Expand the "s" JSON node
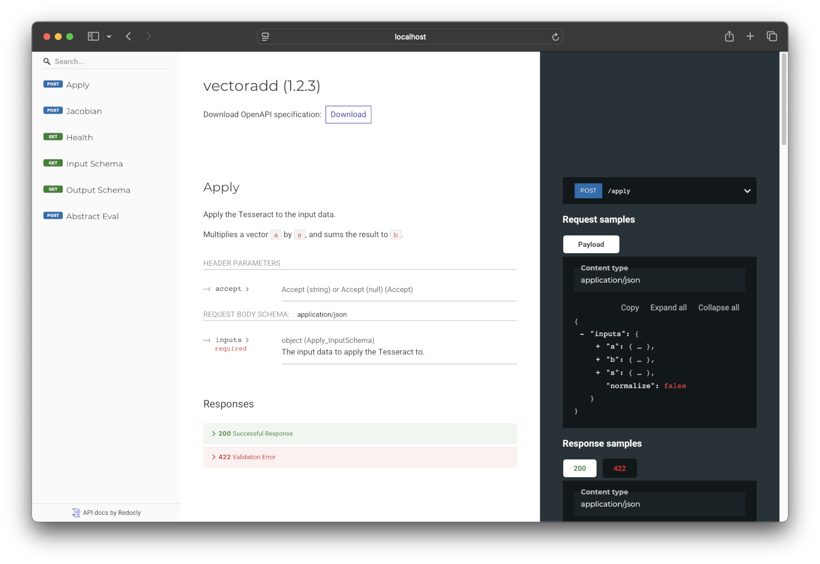Image resolution: width=820 pixels, height=564 pixels. [x=598, y=373]
